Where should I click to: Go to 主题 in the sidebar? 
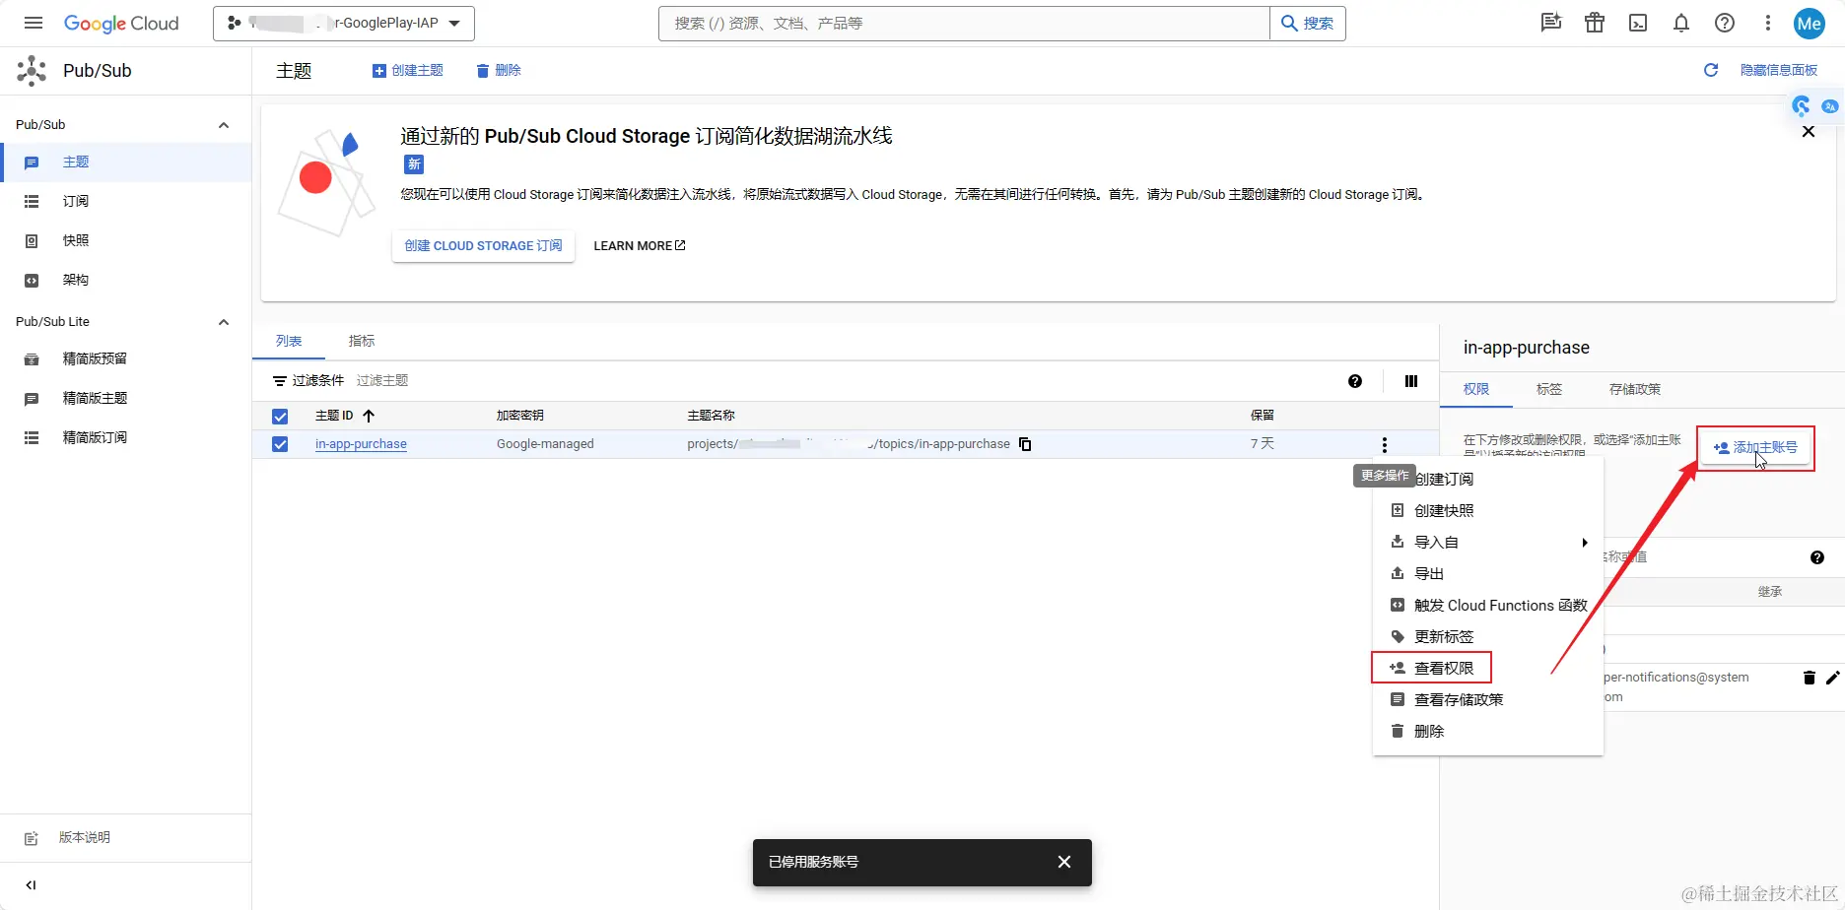click(x=126, y=162)
